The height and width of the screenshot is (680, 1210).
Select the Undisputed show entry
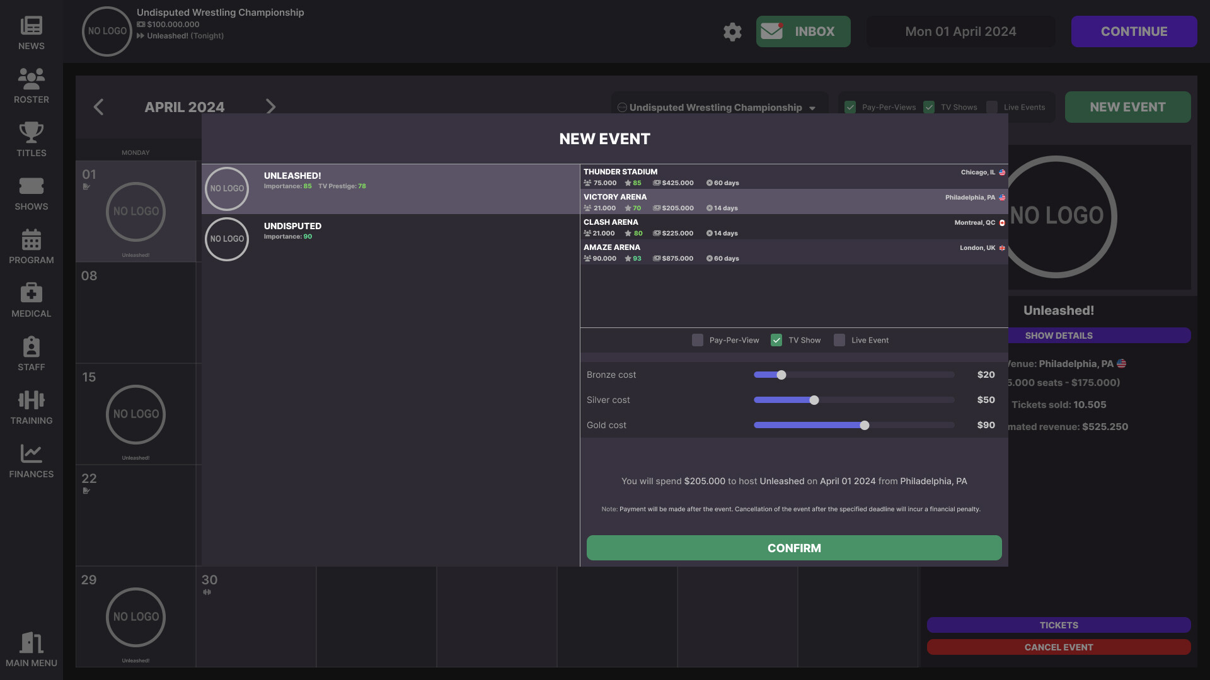(x=391, y=239)
